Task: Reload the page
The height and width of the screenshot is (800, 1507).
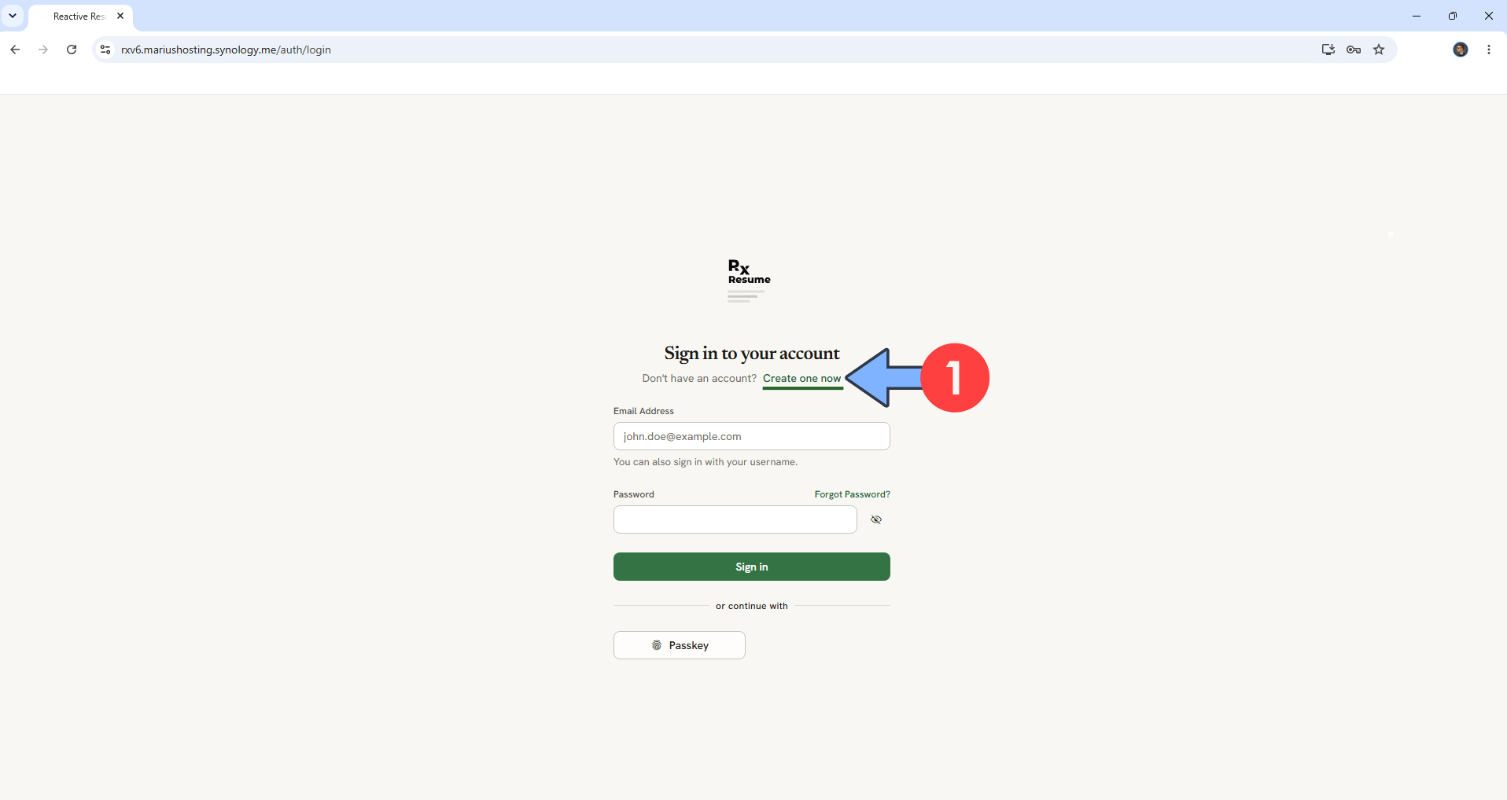Action: (x=72, y=50)
